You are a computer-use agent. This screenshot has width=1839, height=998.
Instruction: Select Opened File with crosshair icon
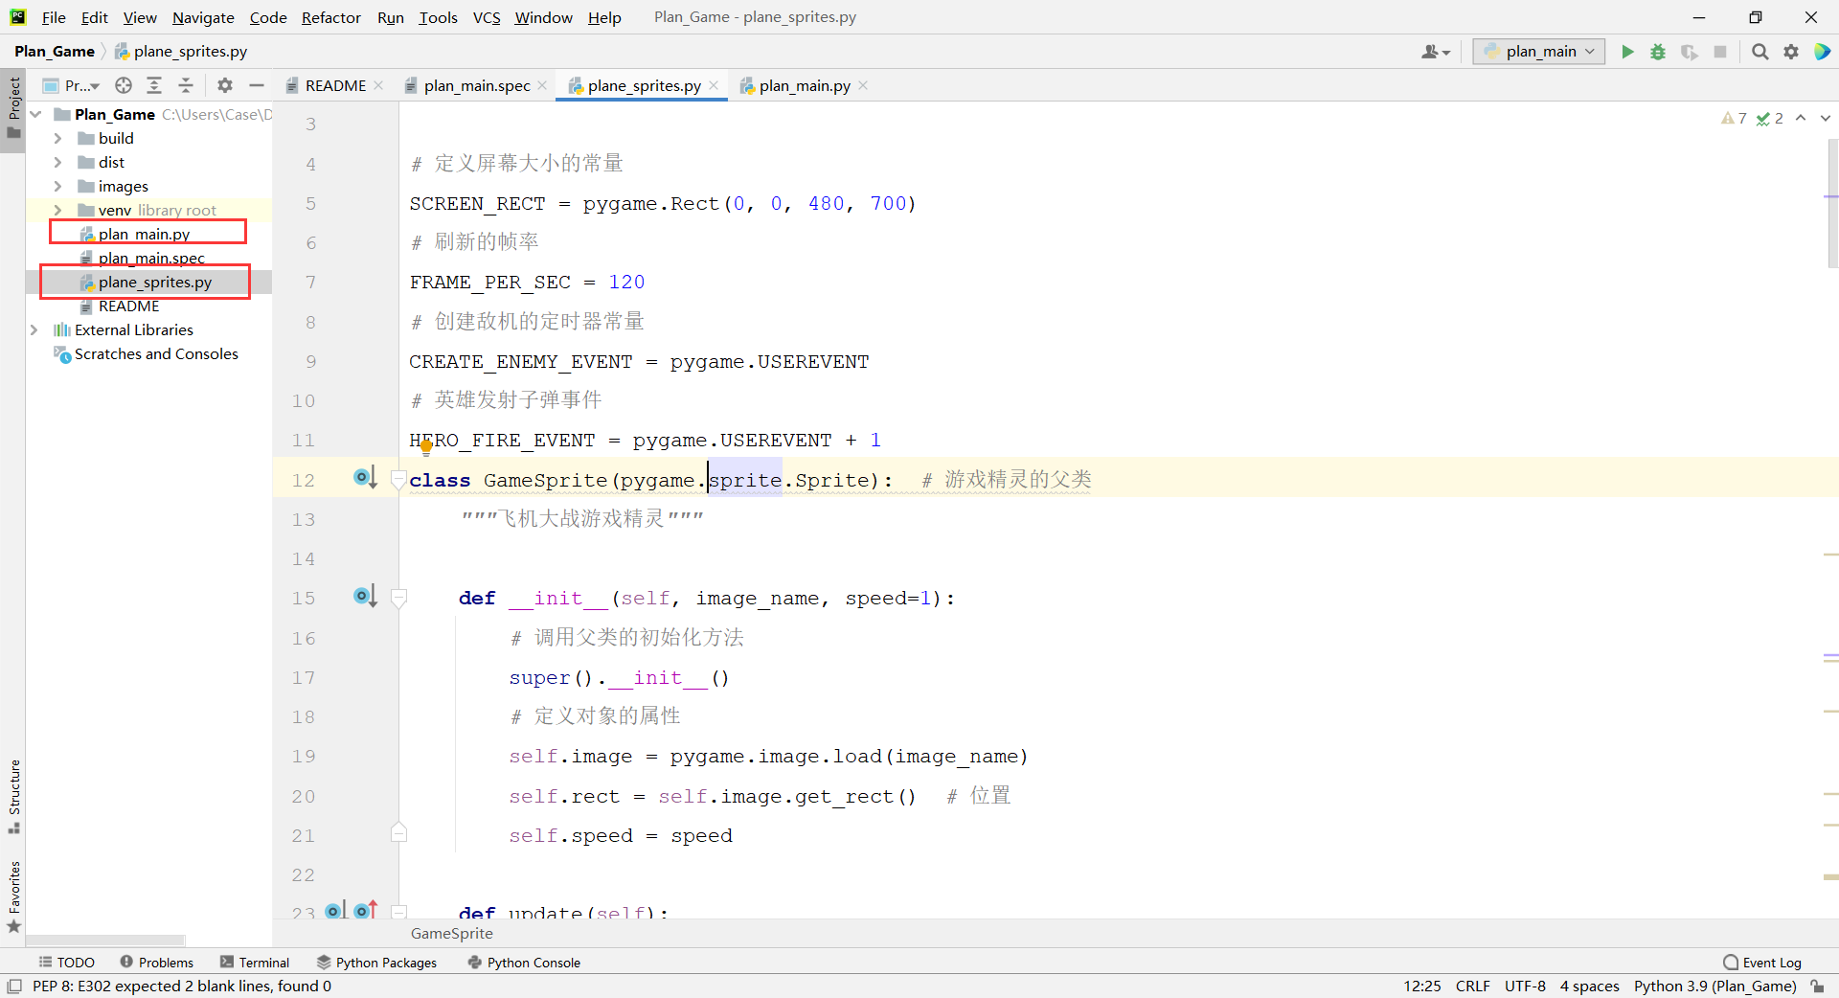coord(123,85)
